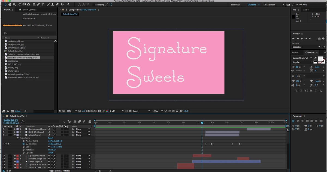Toggle the Scale constrain proportions link
327x172 pixels.
click(x=49, y=147)
